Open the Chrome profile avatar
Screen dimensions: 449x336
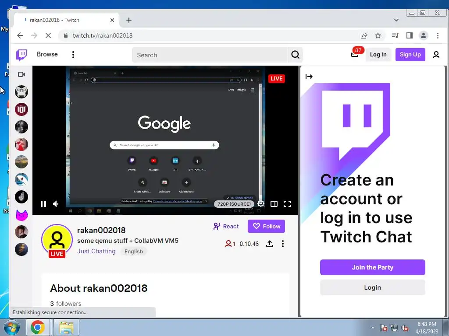424,35
